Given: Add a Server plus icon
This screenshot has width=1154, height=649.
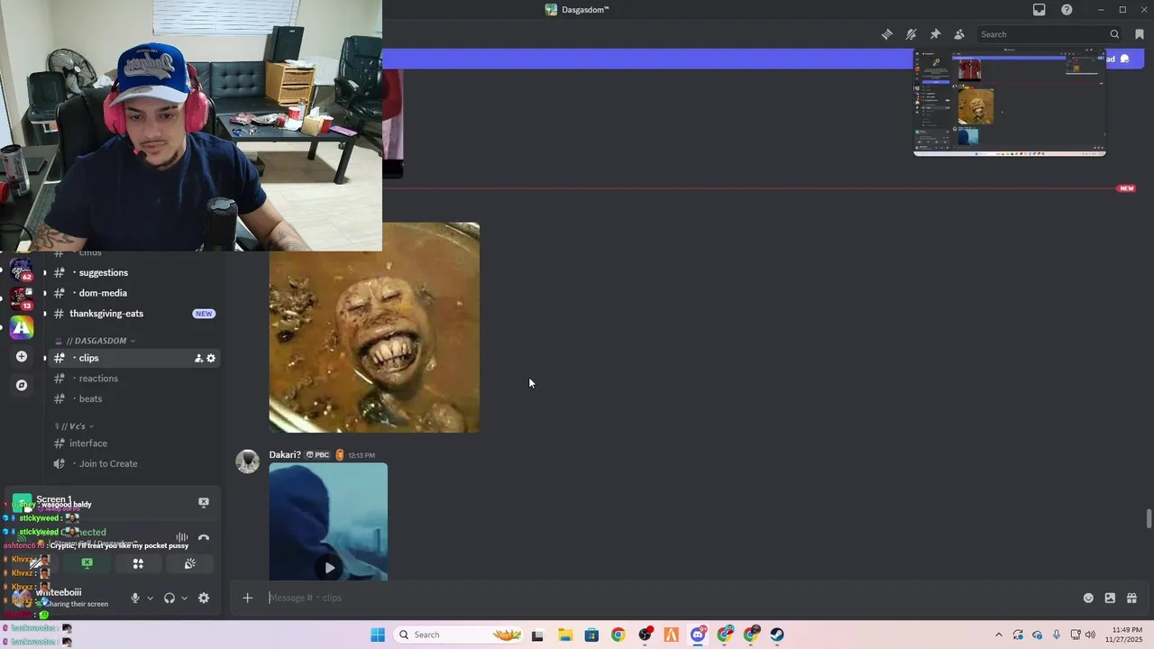Looking at the screenshot, I should tap(22, 356).
